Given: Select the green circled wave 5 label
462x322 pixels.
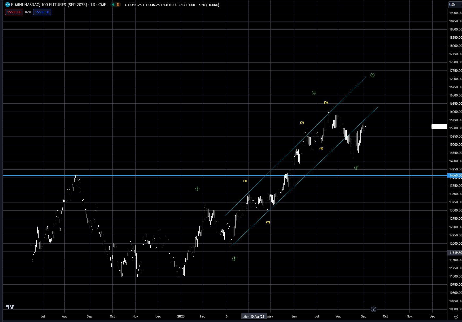Looking at the screenshot, I should tap(372, 75).
